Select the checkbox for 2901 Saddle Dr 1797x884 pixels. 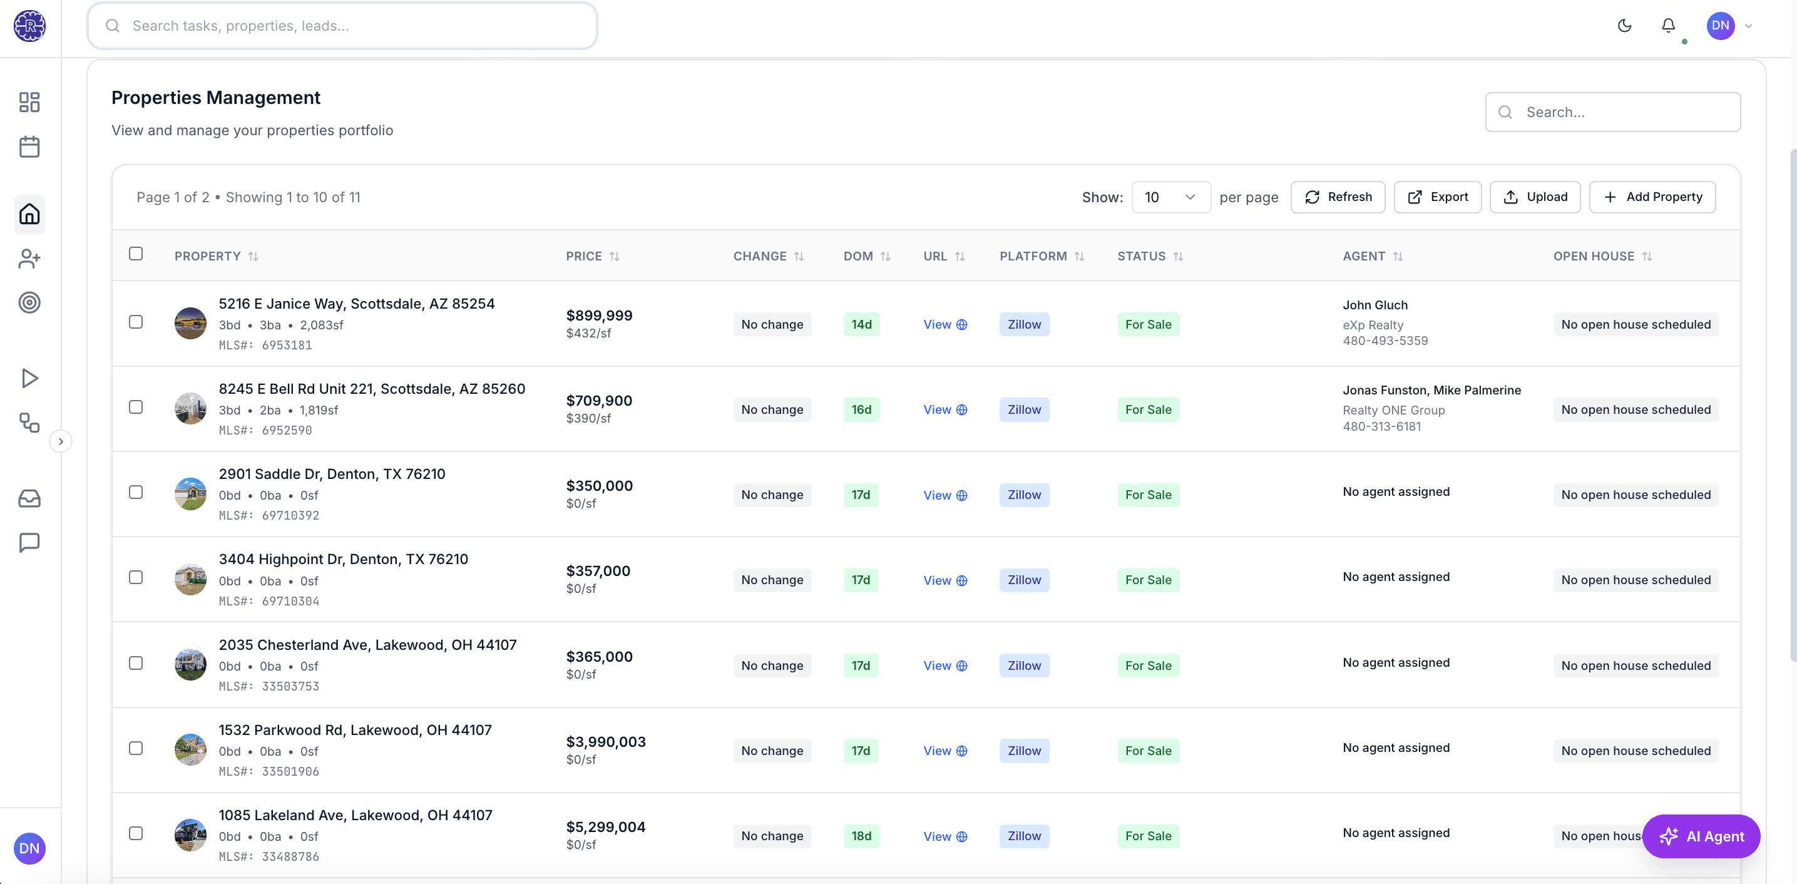(x=136, y=492)
